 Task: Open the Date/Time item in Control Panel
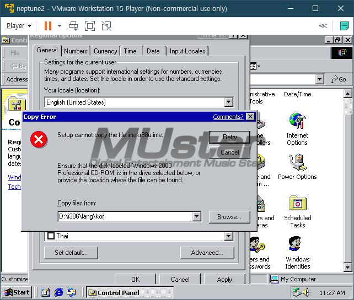(298, 94)
